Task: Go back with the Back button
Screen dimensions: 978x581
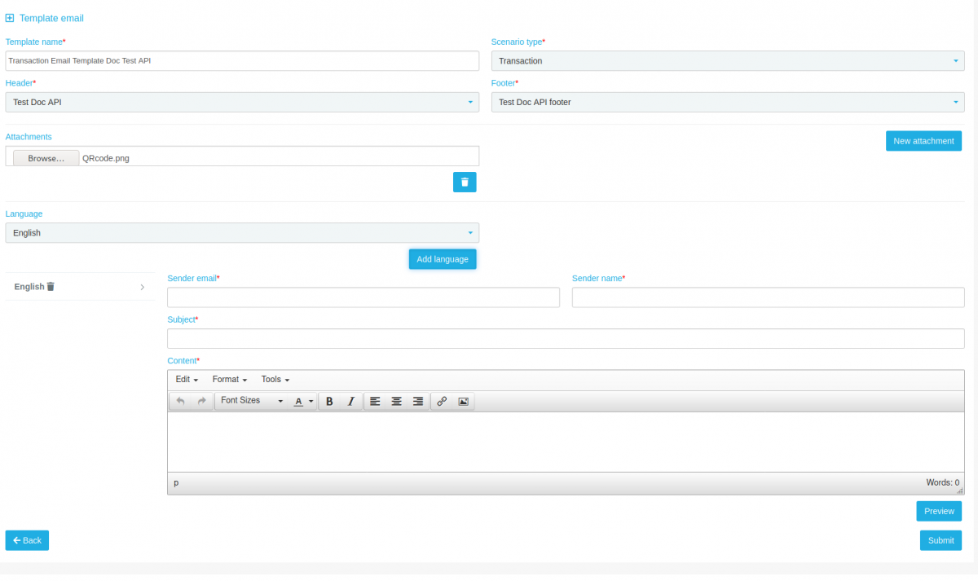Action: point(27,540)
